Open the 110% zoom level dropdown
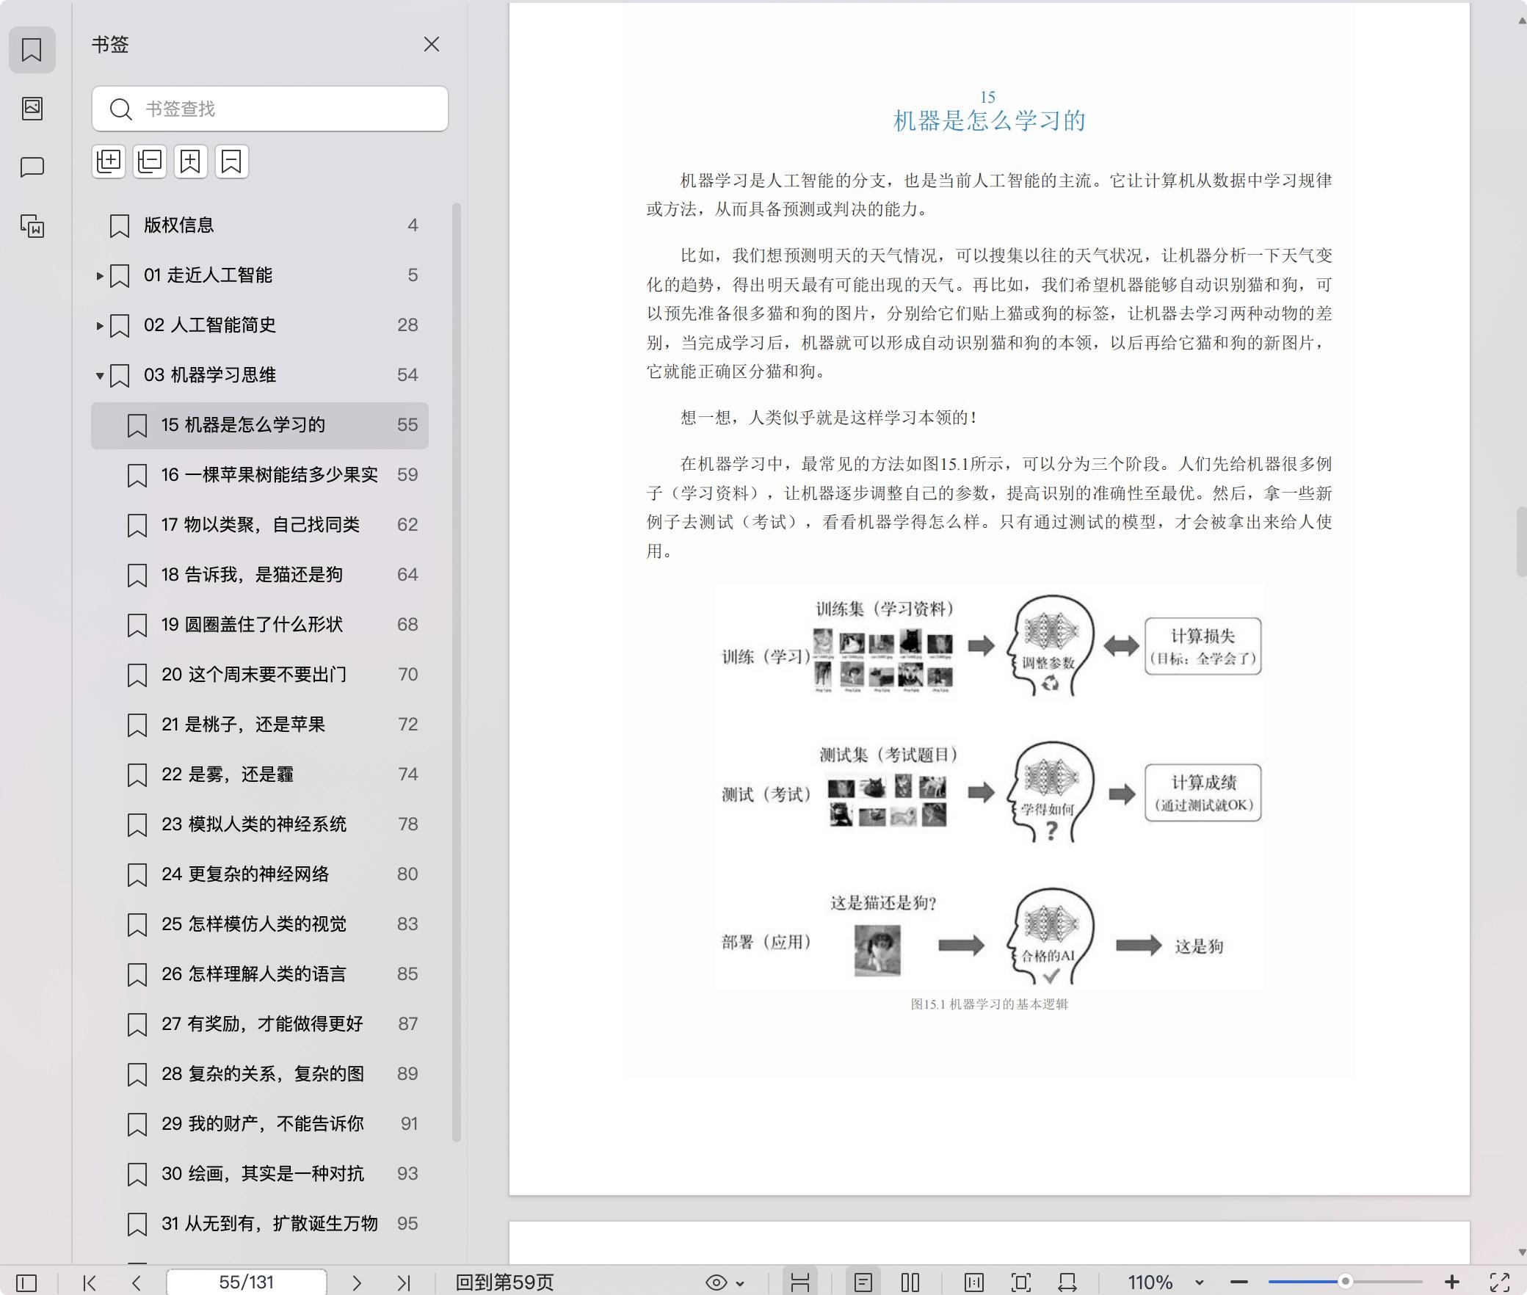Viewport: 1527px width, 1295px height. 1199,1283
